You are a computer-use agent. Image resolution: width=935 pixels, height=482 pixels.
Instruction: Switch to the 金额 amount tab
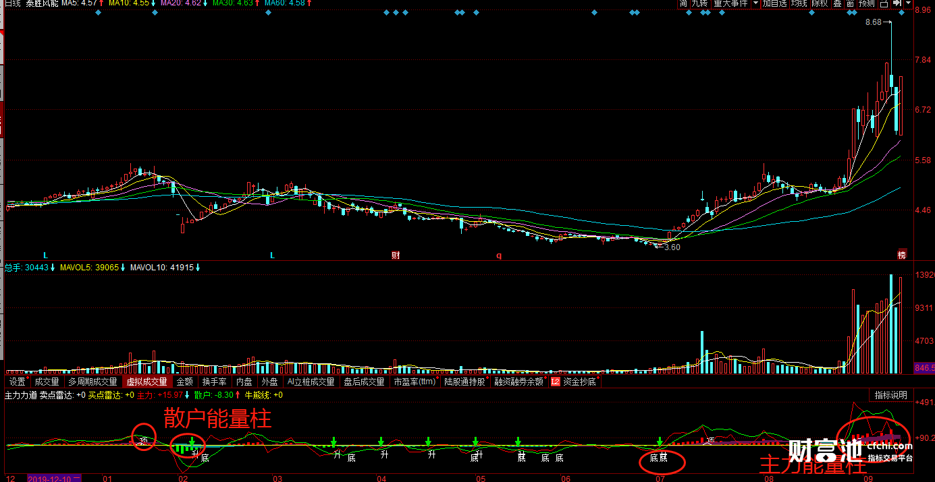pyautogui.click(x=185, y=382)
